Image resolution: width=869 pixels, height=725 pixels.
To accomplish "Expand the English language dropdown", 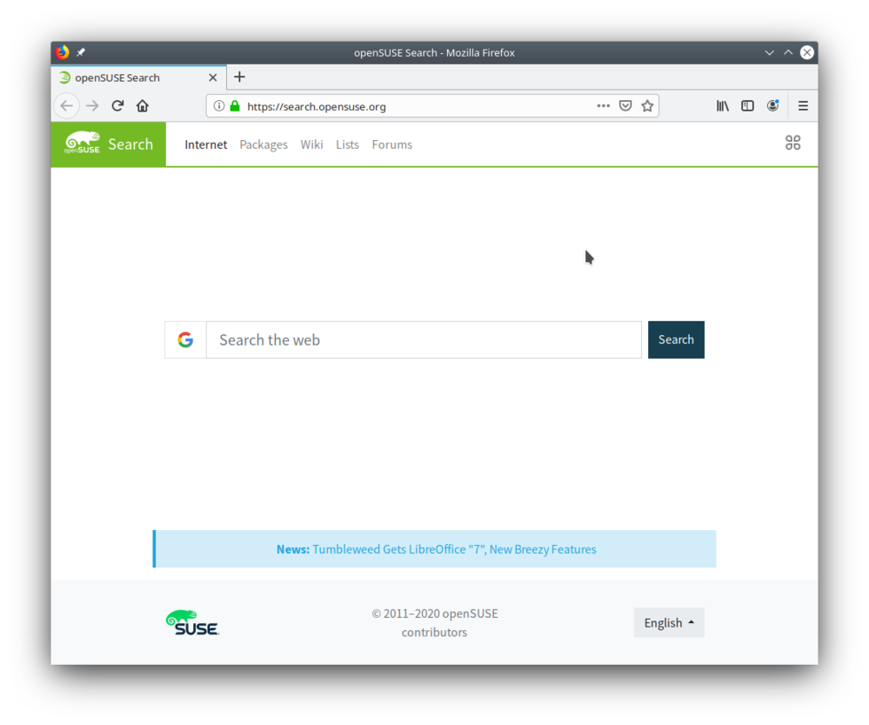I will pos(669,622).
